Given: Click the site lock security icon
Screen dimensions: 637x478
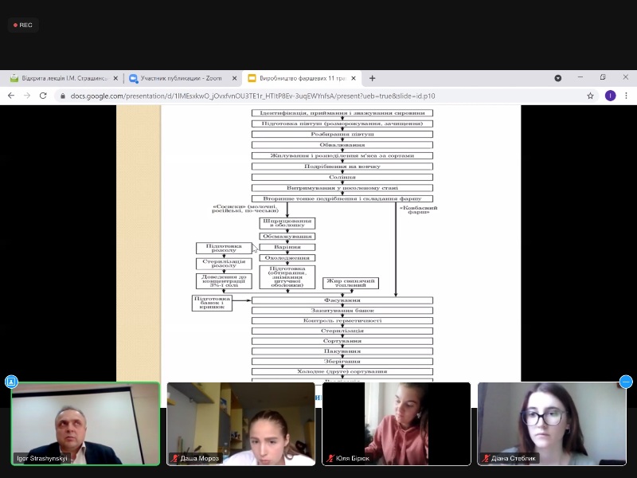Looking at the screenshot, I should [x=63, y=96].
